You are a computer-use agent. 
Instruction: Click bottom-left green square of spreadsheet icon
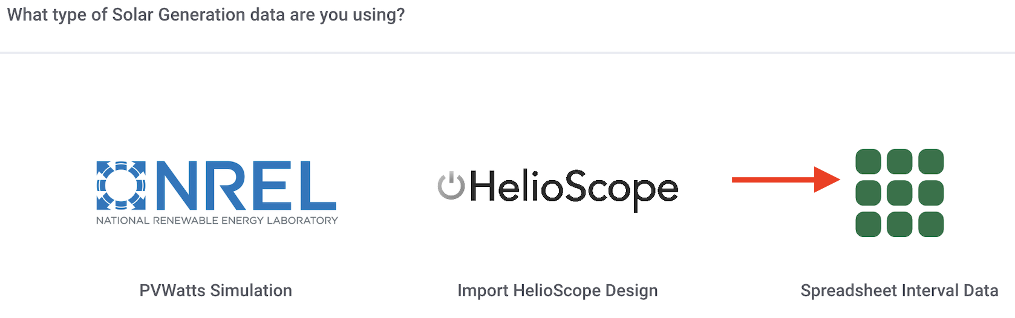(x=868, y=224)
